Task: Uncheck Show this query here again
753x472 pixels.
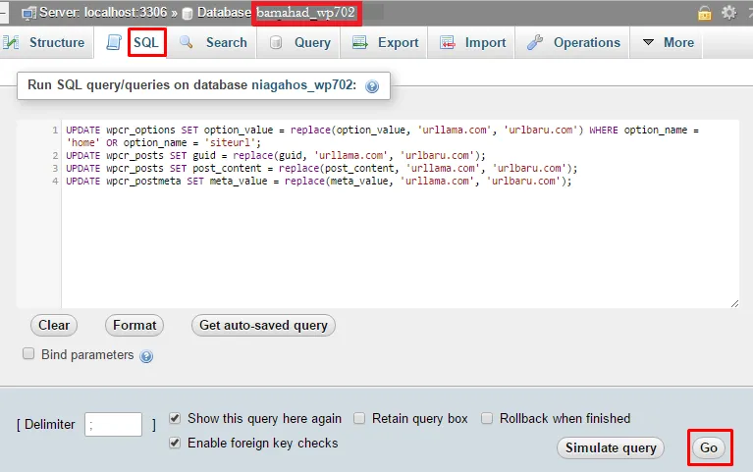Action: click(175, 418)
